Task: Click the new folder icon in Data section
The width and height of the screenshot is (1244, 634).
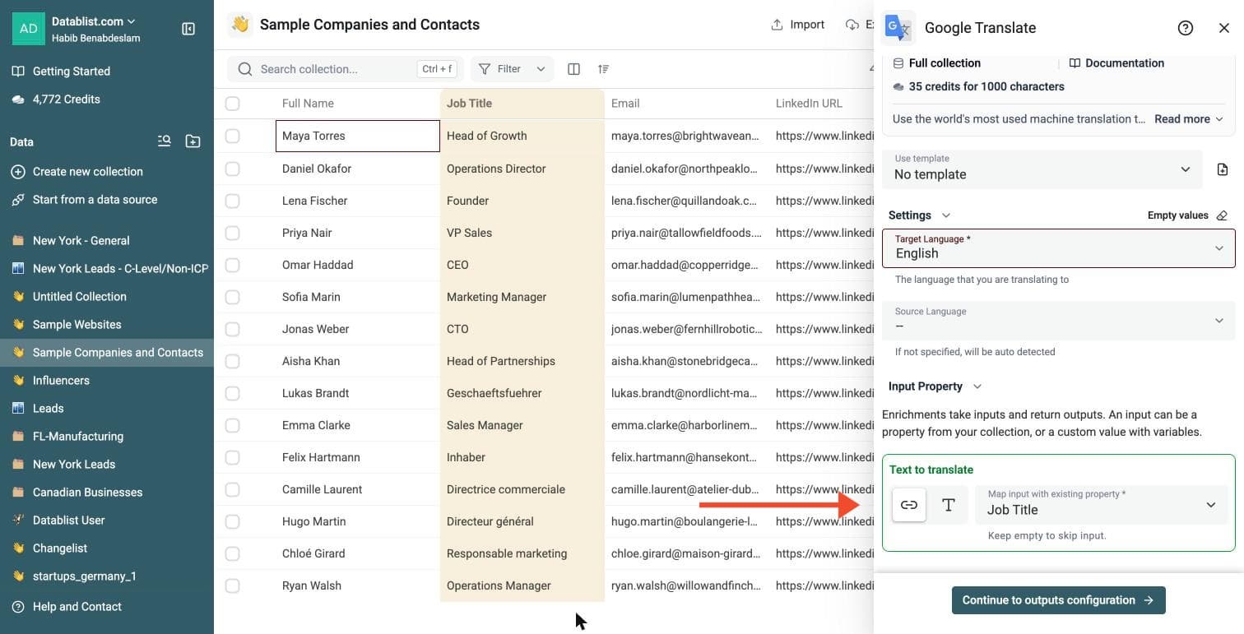Action: click(193, 141)
